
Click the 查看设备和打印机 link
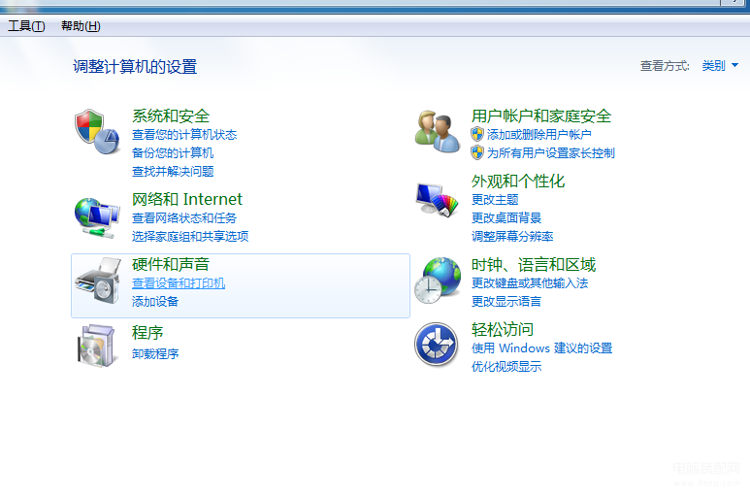point(179,283)
